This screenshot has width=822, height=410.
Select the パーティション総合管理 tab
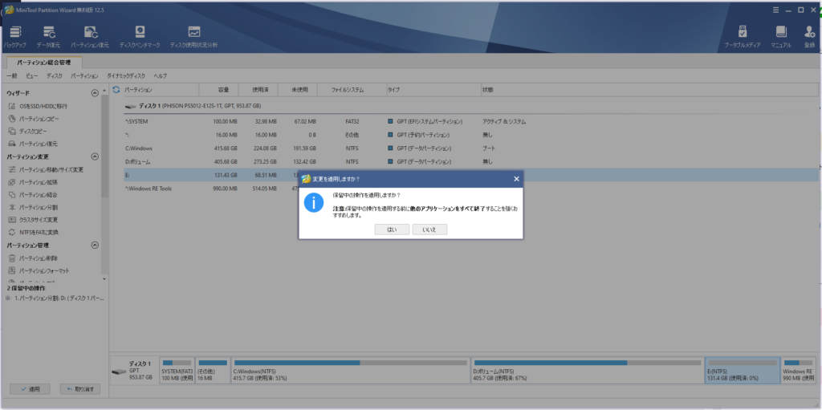[43, 63]
